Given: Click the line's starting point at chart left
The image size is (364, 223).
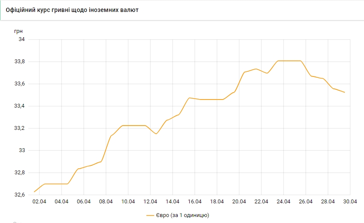Looking at the screenshot, I should 34,192.
